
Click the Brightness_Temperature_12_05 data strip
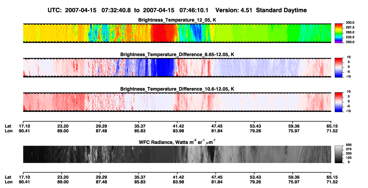[x=177, y=33]
